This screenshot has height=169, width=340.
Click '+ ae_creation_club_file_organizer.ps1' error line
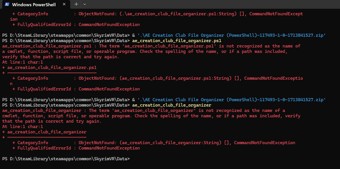tap(49, 68)
